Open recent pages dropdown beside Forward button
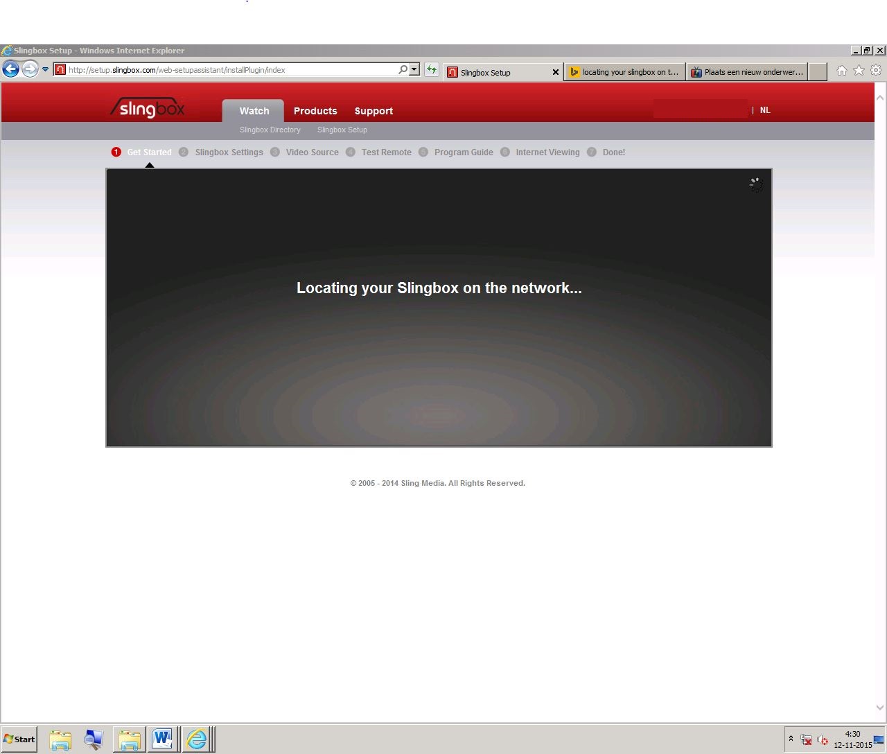Viewport: 887px width, 754px height. coord(46,69)
